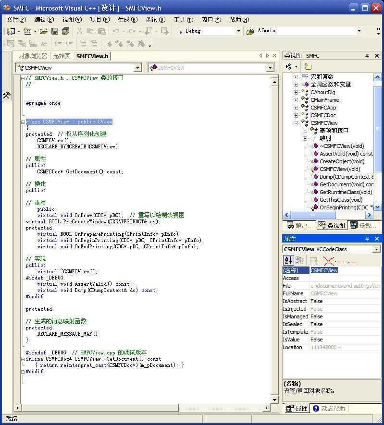Open the 工具(T) menu
384x425 pixels.
184,20
